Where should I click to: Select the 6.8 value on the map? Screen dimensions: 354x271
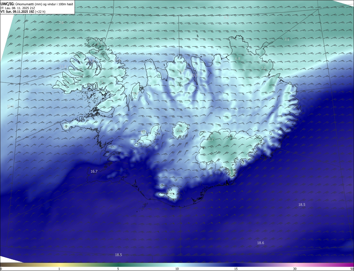pyautogui.click(x=238, y=59)
